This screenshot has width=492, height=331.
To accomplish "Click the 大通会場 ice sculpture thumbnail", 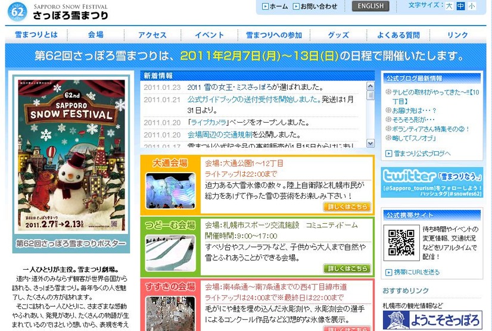I will (x=170, y=191).
